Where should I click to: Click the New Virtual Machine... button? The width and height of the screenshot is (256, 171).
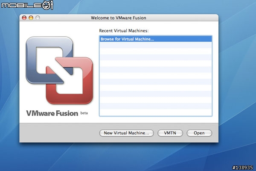[x=127, y=133]
